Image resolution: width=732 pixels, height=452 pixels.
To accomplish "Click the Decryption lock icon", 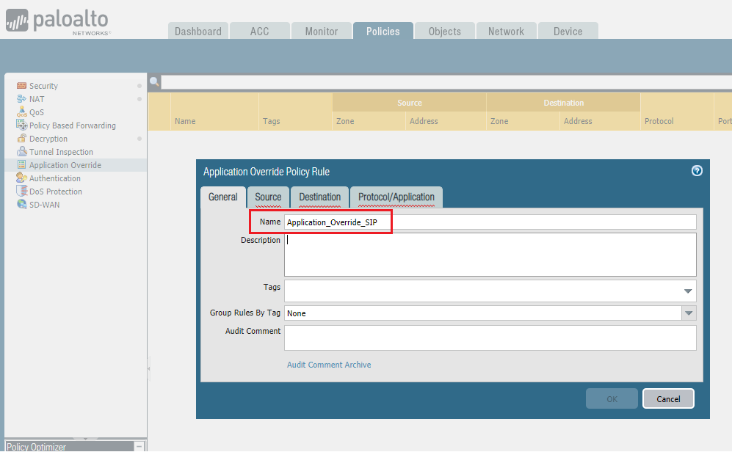I will pos(21,139).
